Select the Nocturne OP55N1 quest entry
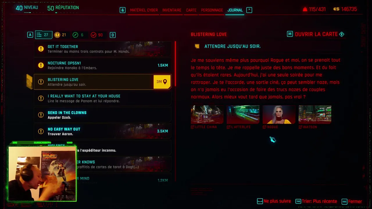 (x=102, y=65)
